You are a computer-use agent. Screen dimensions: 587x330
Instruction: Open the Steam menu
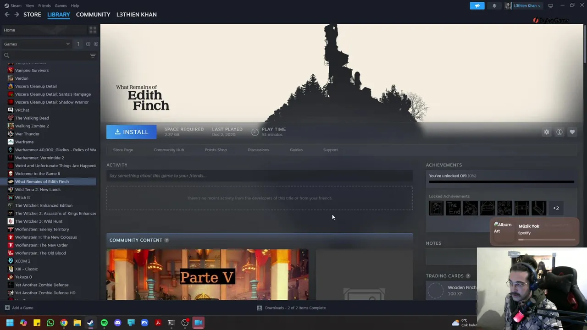16,5
